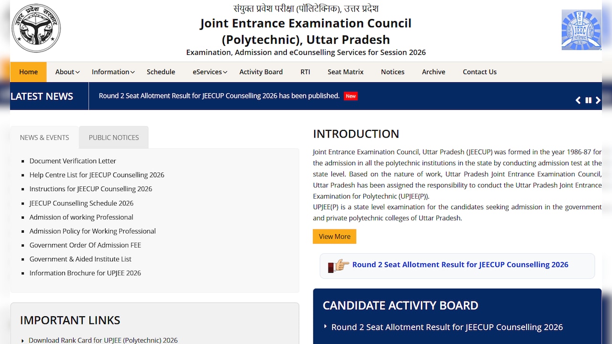Open Document Verification Letter link
The height and width of the screenshot is (344, 612).
tap(73, 161)
